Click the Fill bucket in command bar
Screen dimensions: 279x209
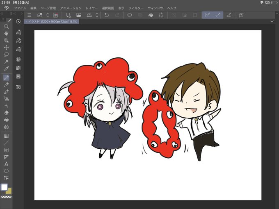click(151, 15)
